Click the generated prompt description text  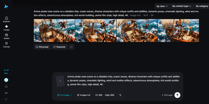tap(116, 13)
